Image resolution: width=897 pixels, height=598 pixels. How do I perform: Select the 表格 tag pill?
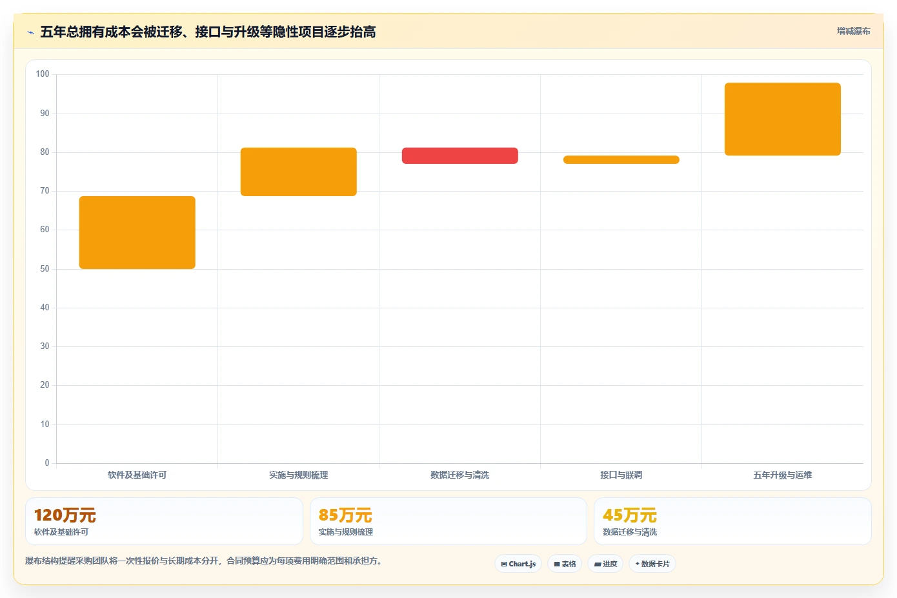[x=565, y=564]
